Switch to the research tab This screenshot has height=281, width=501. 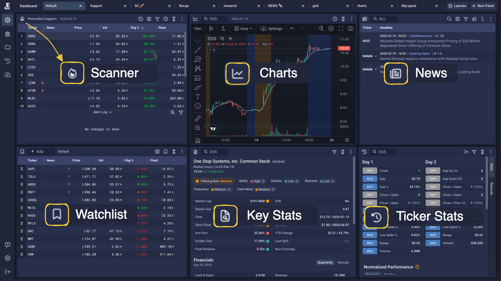pyautogui.click(x=230, y=6)
